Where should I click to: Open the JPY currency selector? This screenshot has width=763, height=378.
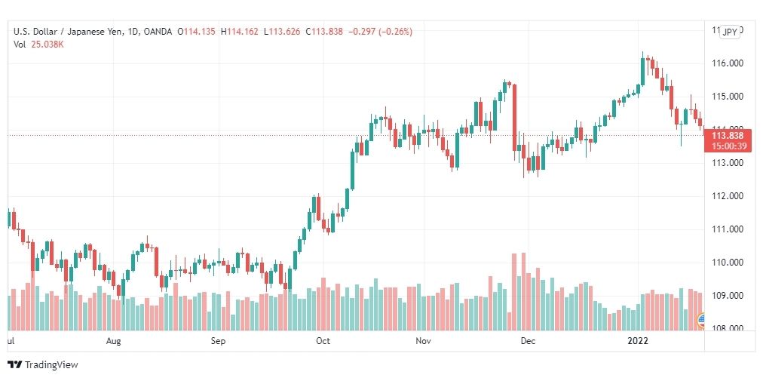pos(729,32)
